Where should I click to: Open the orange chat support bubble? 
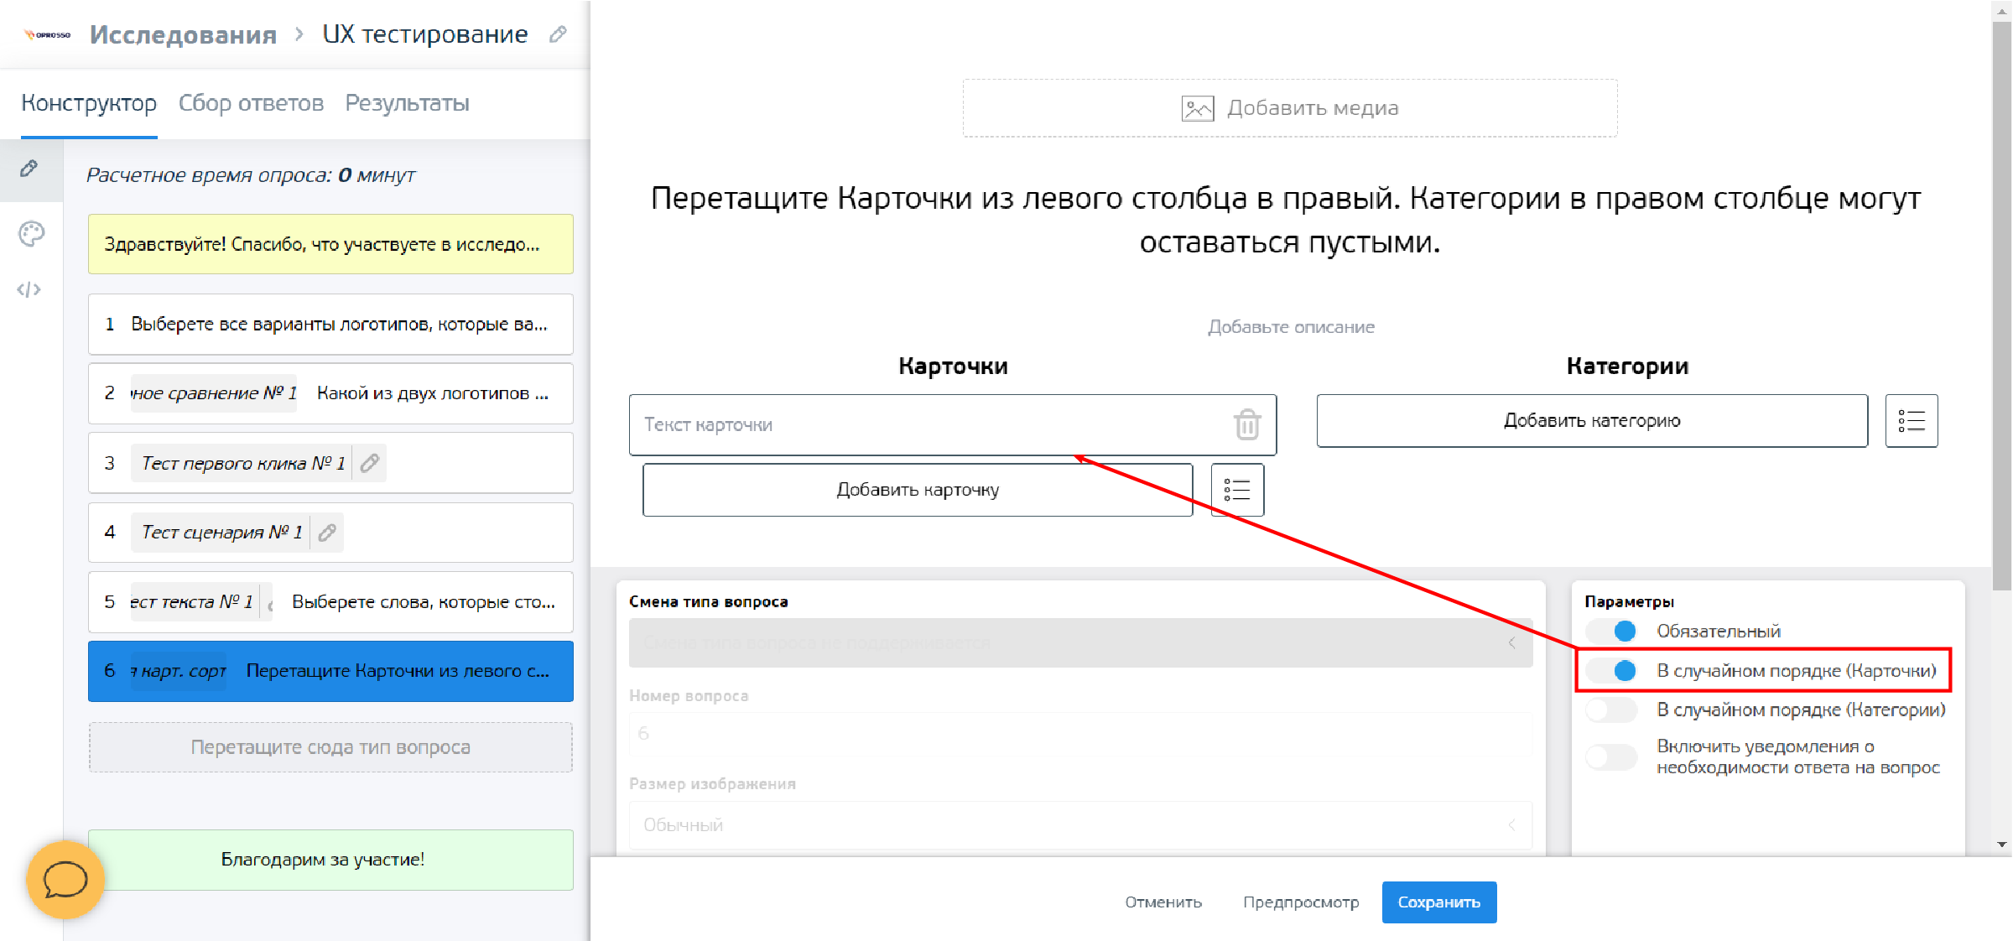coord(65,880)
